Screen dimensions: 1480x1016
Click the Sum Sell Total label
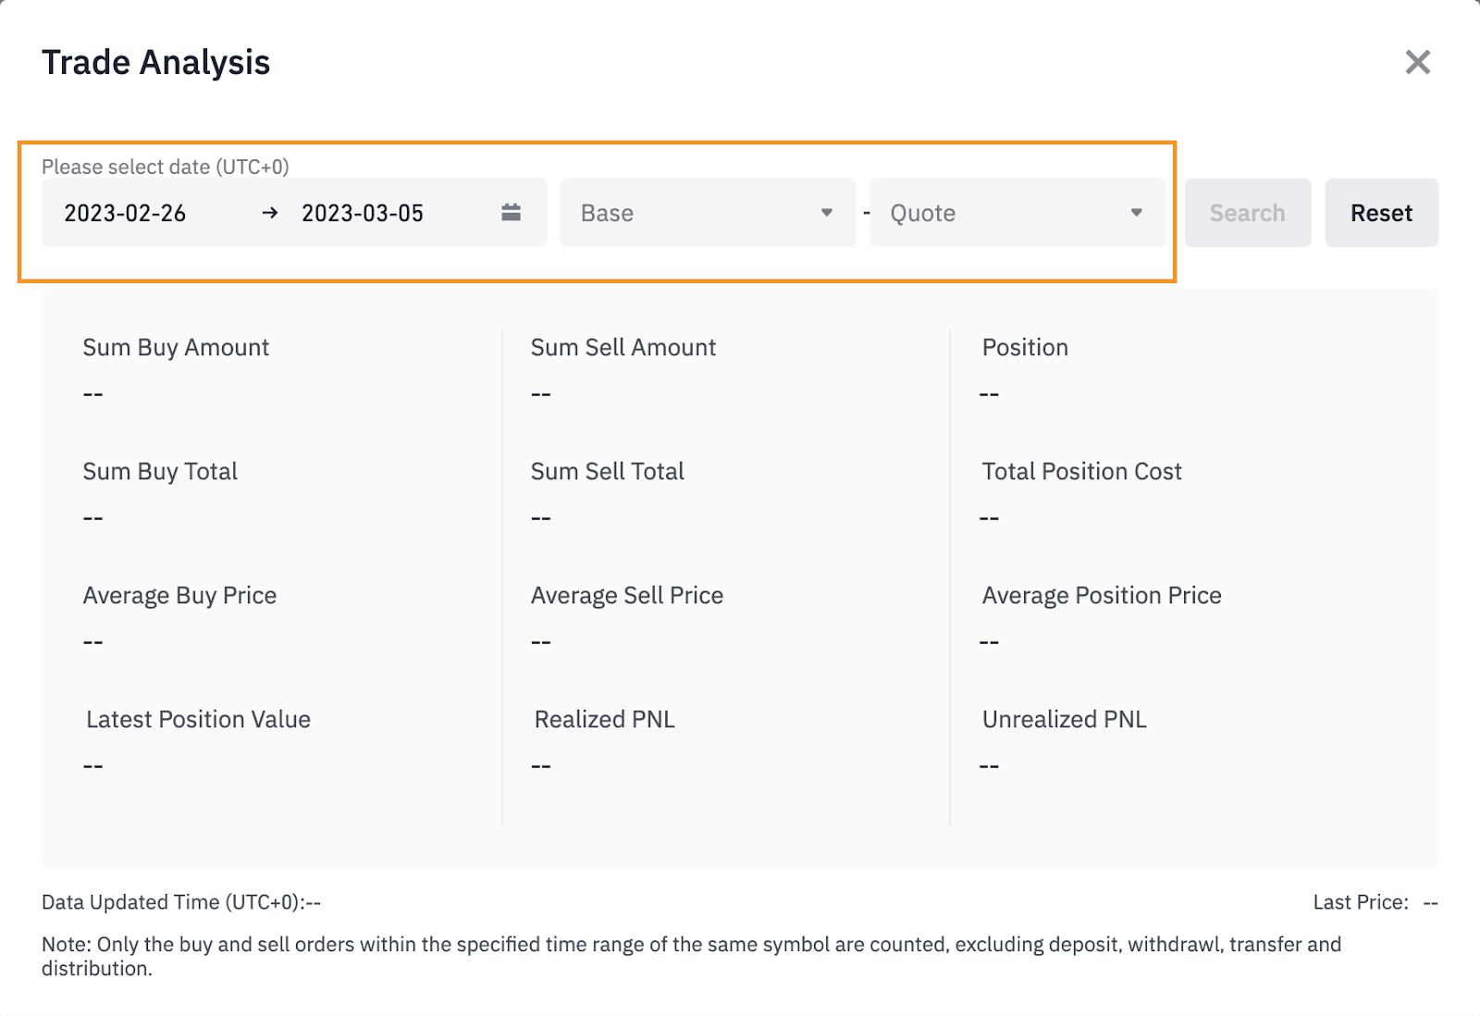tap(607, 471)
